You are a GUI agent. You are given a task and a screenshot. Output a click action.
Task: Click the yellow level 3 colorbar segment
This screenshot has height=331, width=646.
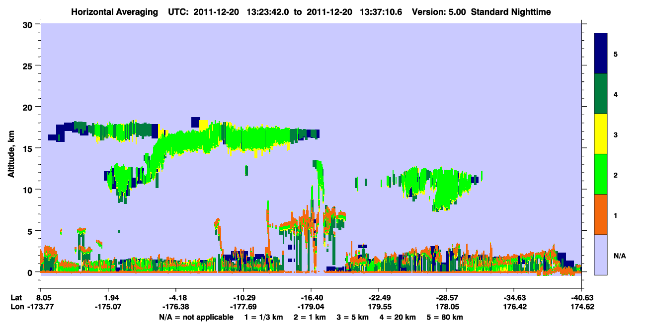tap(601, 134)
